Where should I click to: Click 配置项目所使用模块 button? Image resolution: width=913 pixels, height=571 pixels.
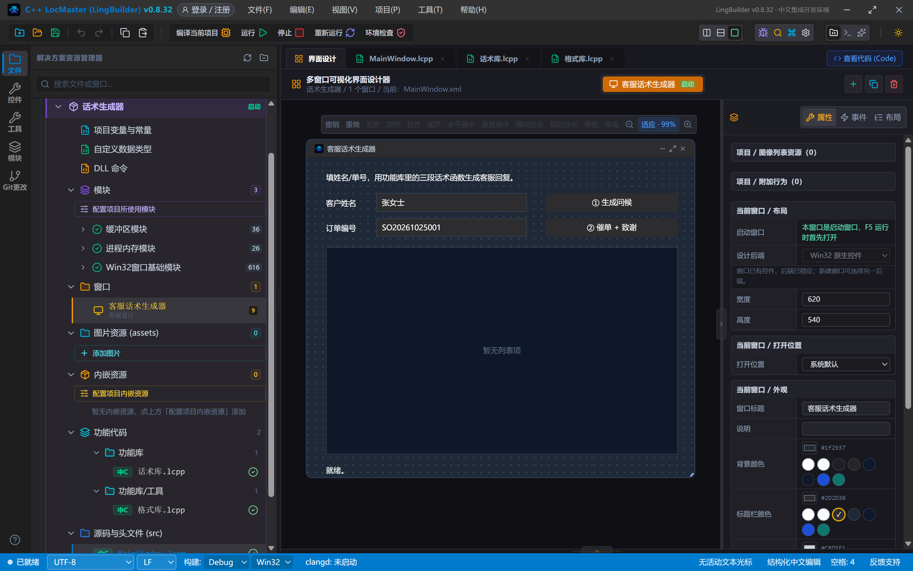tap(169, 209)
